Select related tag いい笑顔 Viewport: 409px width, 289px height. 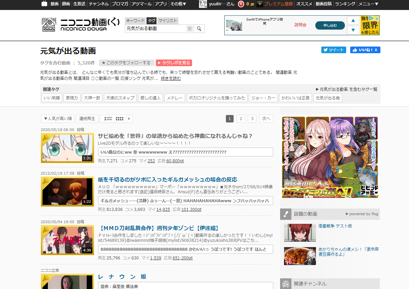[x=51, y=98]
